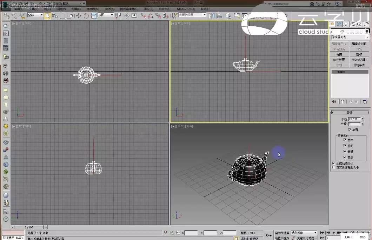Screen dimensions: 372x240
Task: Open the 创建选择集 named selection dropdown
Action: pos(192,15)
